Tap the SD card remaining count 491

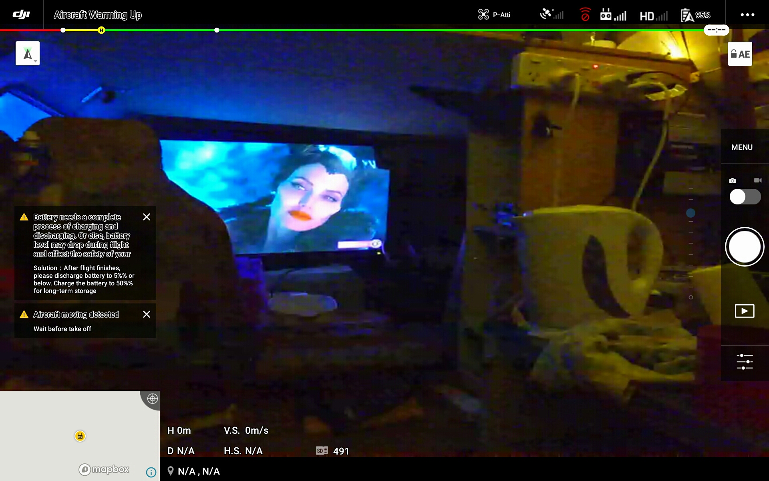[x=332, y=451]
